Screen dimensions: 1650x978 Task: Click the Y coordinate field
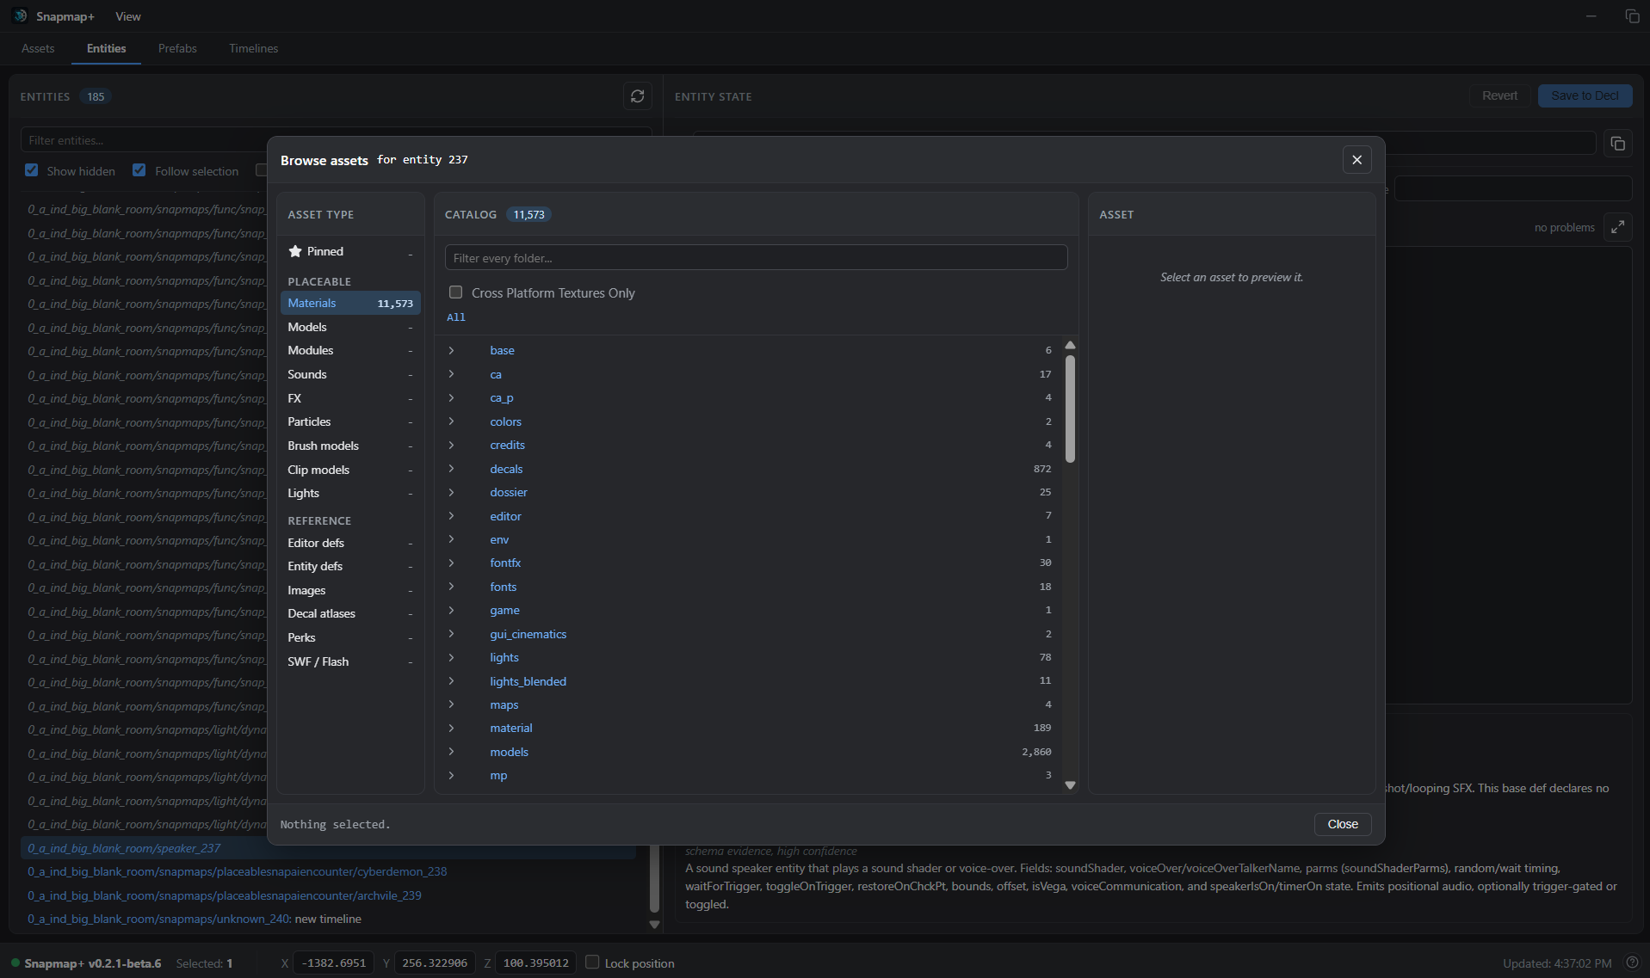435,963
